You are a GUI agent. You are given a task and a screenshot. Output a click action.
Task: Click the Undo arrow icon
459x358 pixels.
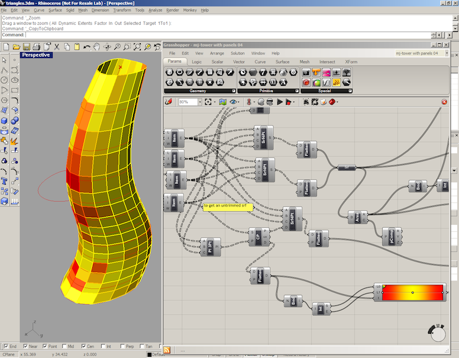point(87,46)
